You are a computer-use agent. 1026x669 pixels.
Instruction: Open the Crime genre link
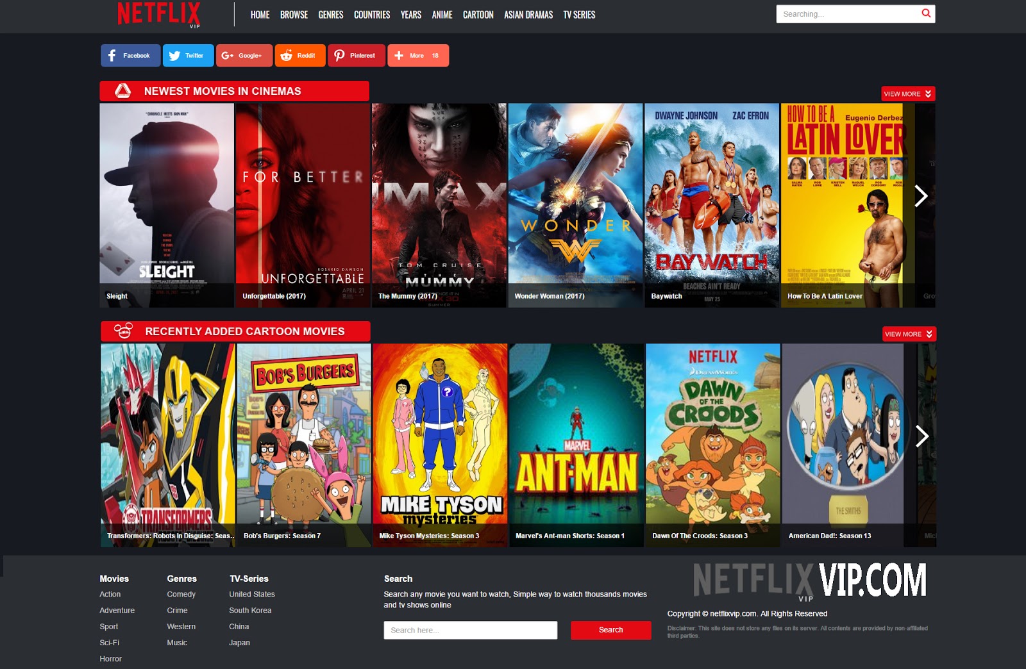(x=177, y=611)
